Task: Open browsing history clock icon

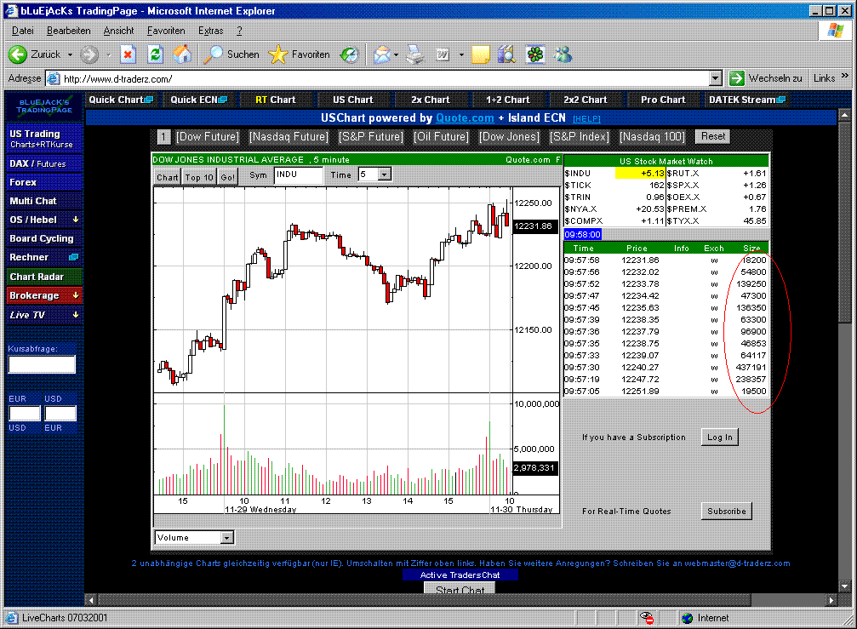Action: [x=349, y=54]
